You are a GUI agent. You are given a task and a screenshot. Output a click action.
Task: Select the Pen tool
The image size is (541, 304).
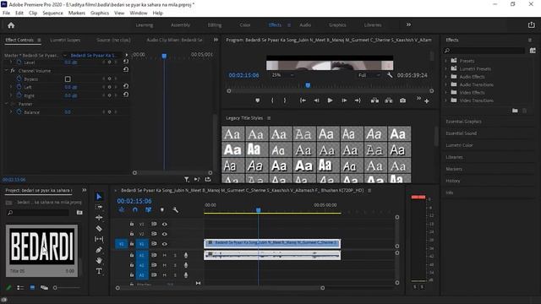(x=99, y=250)
